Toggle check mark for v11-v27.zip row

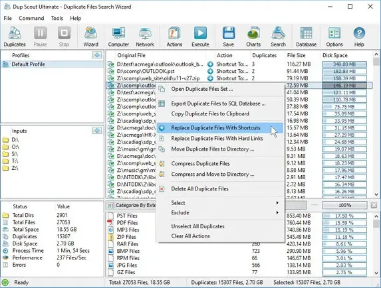coord(111,78)
